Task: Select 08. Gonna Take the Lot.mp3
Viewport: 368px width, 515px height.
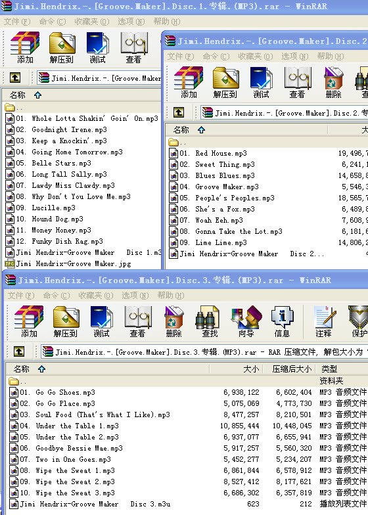Action: click(x=226, y=231)
